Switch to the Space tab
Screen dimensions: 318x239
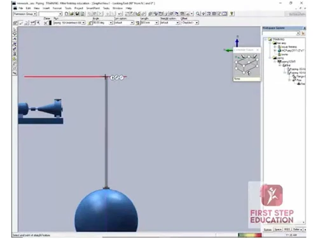point(278,229)
